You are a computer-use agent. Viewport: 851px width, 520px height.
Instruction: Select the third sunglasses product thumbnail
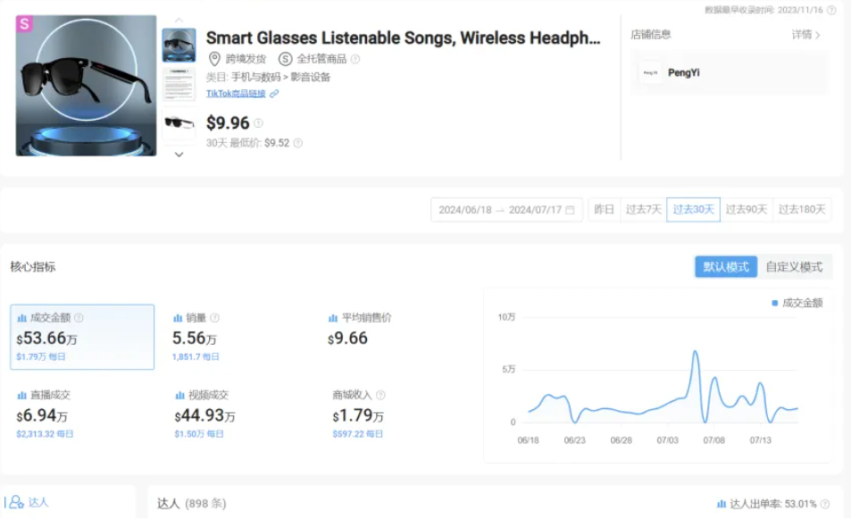pyautogui.click(x=179, y=122)
